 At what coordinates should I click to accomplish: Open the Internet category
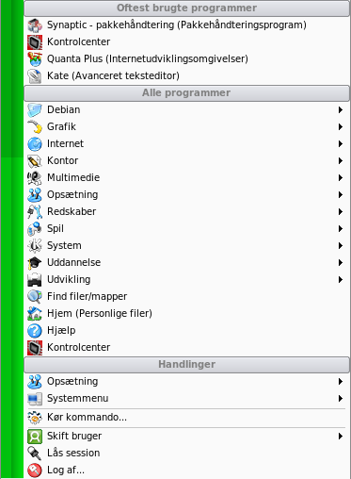186,144
